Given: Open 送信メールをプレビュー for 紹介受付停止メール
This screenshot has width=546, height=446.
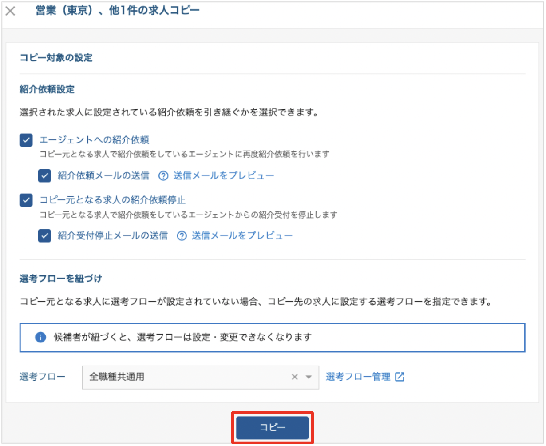Looking at the screenshot, I should coord(242,236).
